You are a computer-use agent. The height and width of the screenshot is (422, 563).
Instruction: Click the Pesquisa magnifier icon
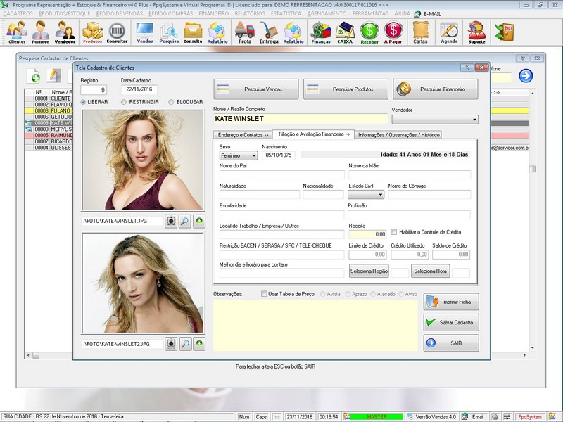pyautogui.click(x=169, y=32)
